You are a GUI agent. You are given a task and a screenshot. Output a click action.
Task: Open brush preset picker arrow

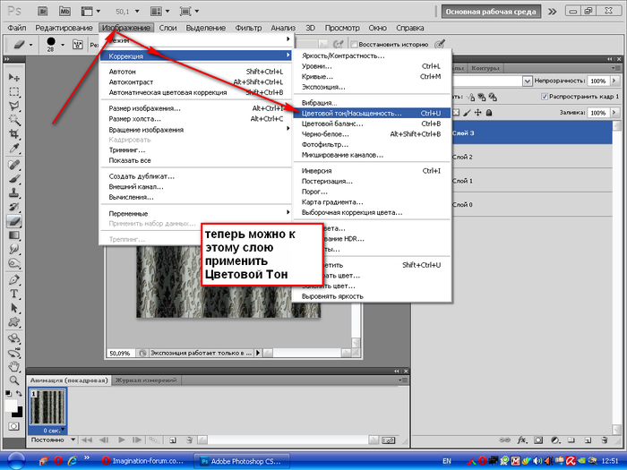(63, 45)
